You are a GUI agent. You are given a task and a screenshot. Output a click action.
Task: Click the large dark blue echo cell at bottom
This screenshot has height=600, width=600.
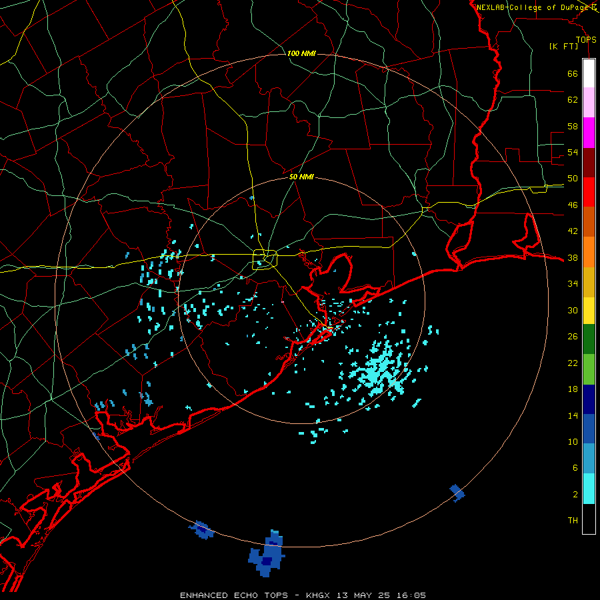click(x=266, y=555)
